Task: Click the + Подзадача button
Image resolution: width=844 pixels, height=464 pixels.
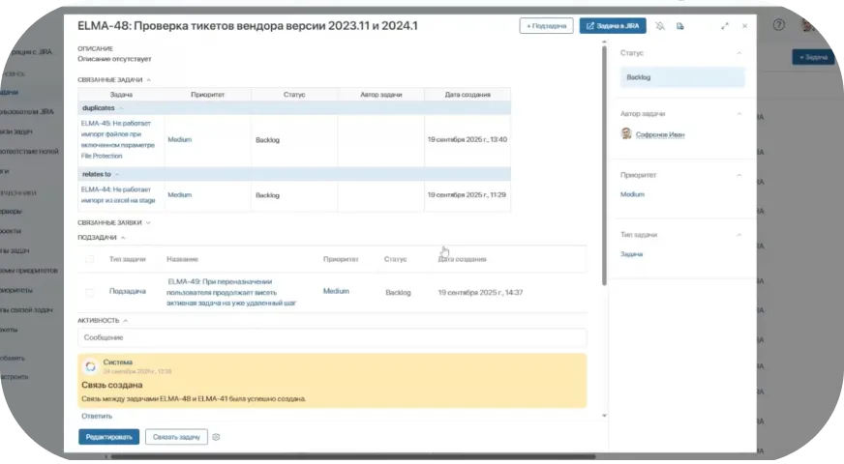Action: [x=546, y=26]
